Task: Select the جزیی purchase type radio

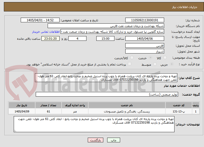Action: pos(172,64)
